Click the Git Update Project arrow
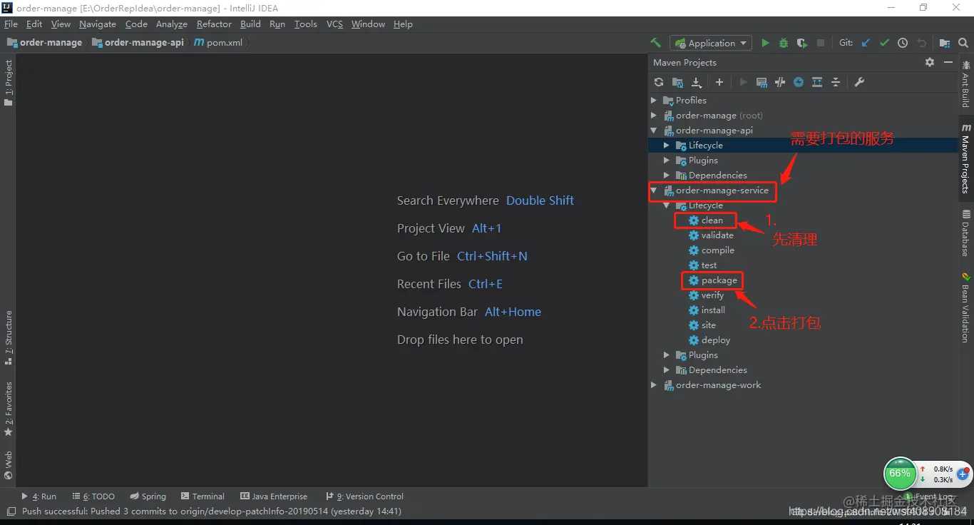The height and width of the screenshot is (525, 974). tap(866, 43)
